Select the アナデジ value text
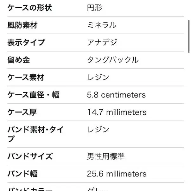Screen dimensions: 191x191 coord(102,42)
